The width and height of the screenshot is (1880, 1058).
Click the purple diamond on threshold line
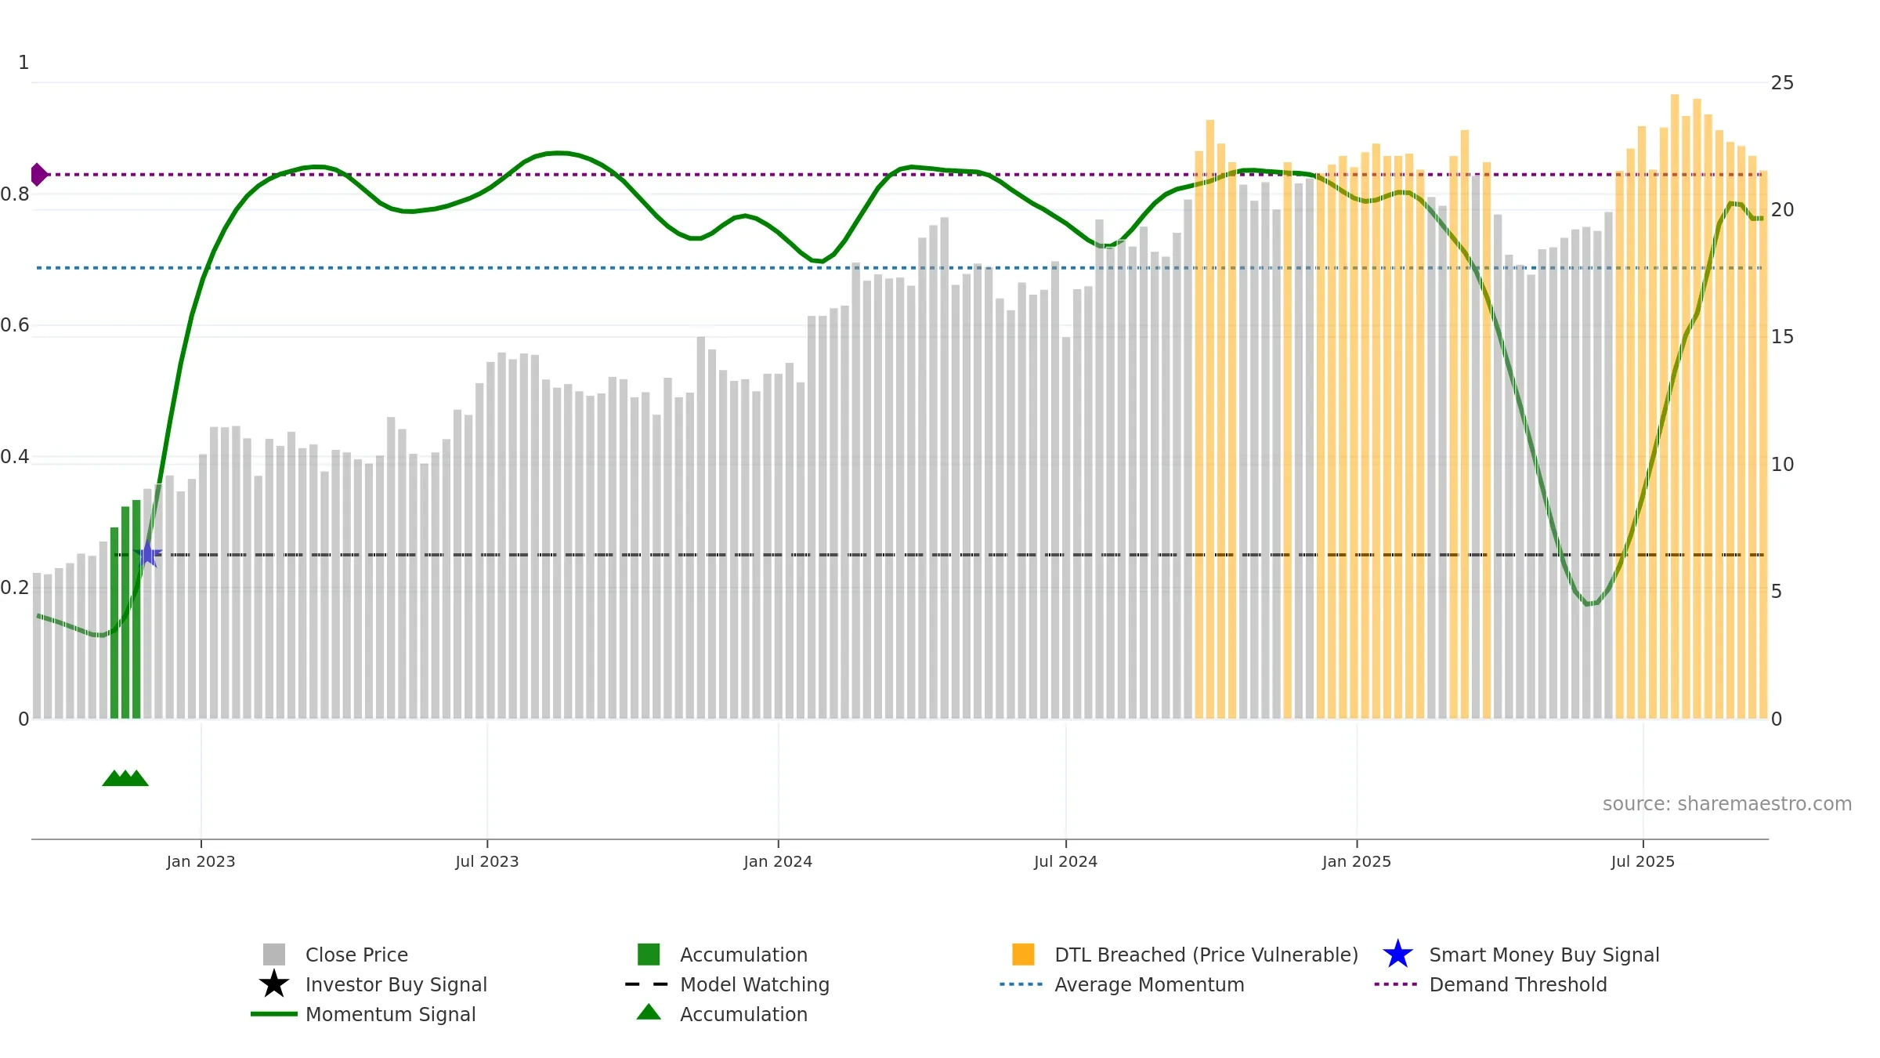tap(39, 174)
